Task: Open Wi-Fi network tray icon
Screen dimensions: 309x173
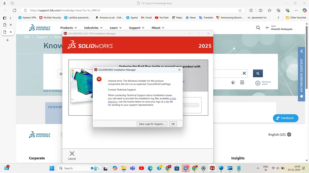Action: click(273, 168)
